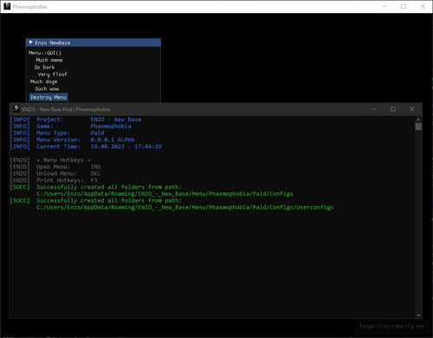Viewport: 433px width, 338px height.
Task: Maximize the ENZO console window
Action: click(x=393, y=109)
